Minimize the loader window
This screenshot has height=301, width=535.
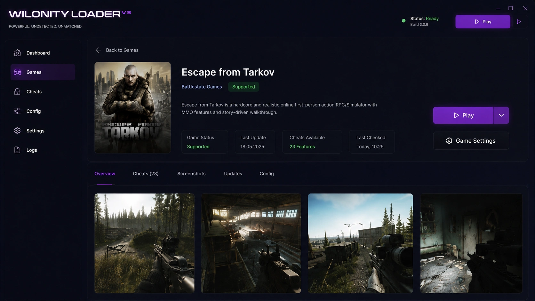tap(498, 8)
